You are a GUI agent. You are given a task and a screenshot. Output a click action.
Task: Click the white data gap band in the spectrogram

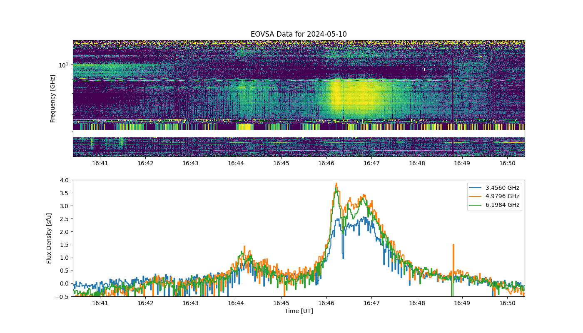click(x=299, y=134)
